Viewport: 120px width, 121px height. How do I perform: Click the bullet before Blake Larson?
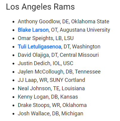(13, 30)
